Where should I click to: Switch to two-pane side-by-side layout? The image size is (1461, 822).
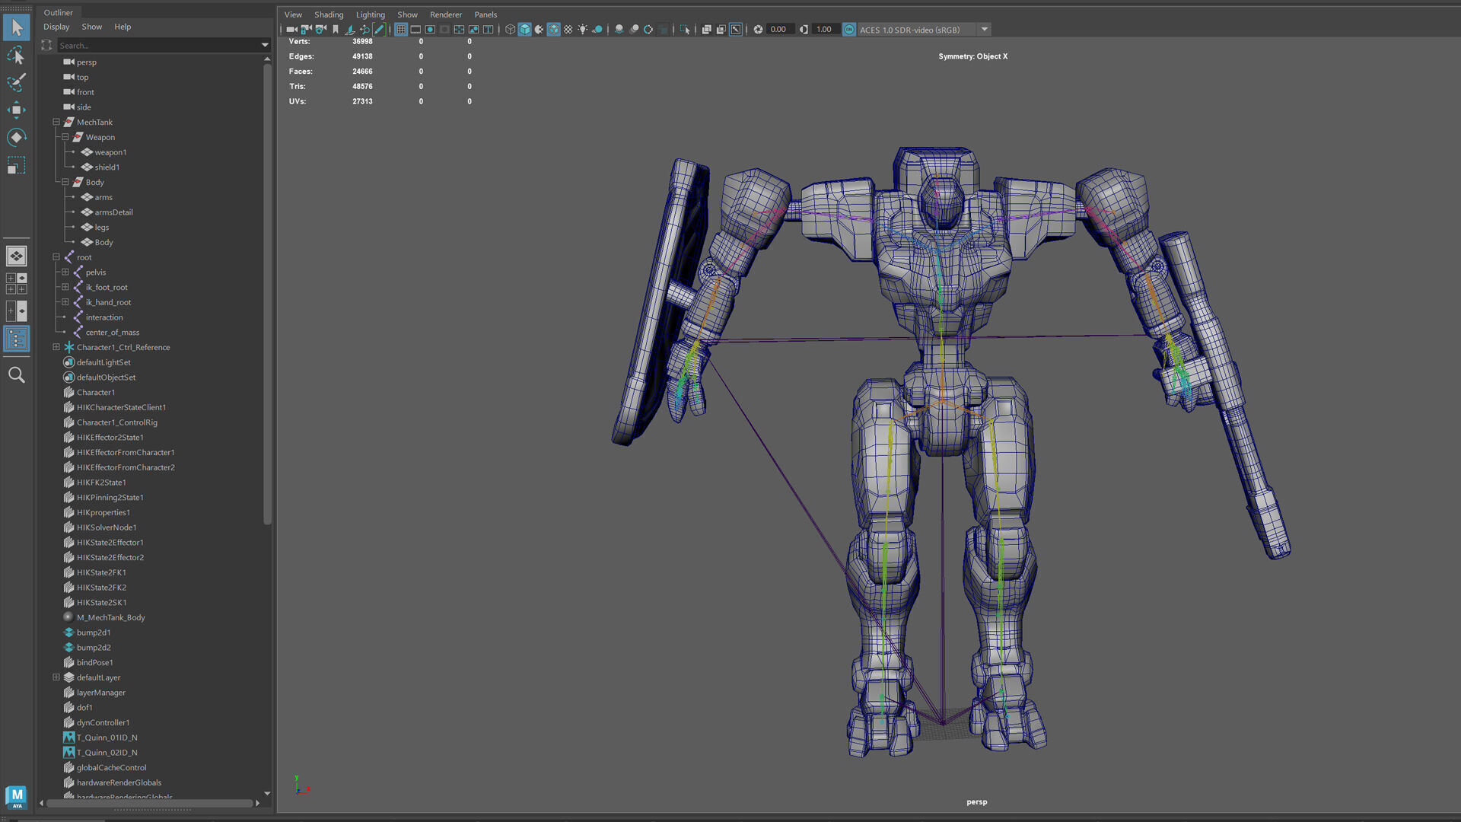coord(16,311)
